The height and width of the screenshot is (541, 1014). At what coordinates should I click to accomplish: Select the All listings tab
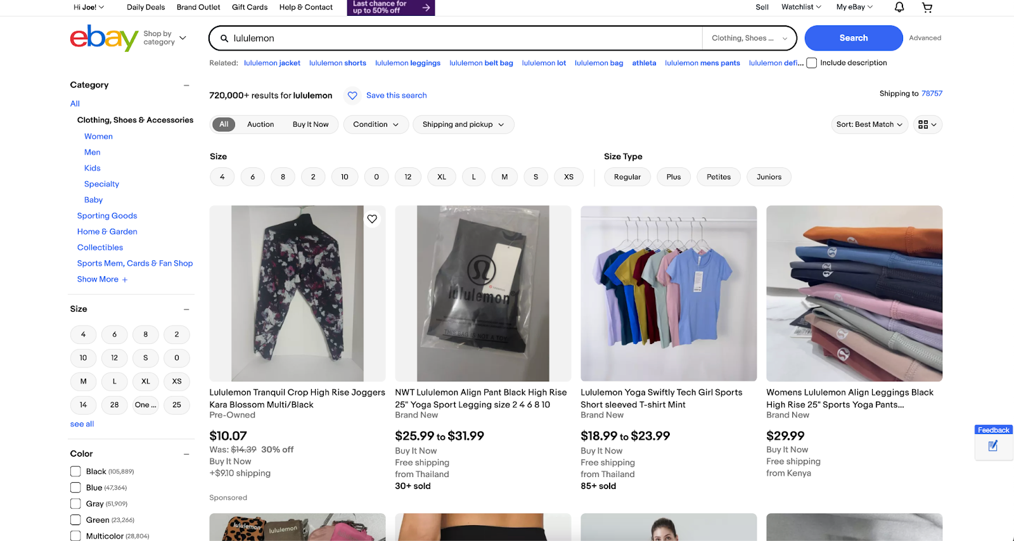pyautogui.click(x=224, y=125)
